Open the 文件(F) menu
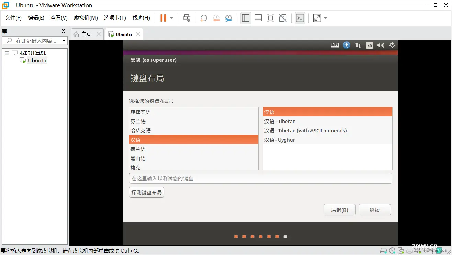This screenshot has height=255, width=452. coord(13,18)
